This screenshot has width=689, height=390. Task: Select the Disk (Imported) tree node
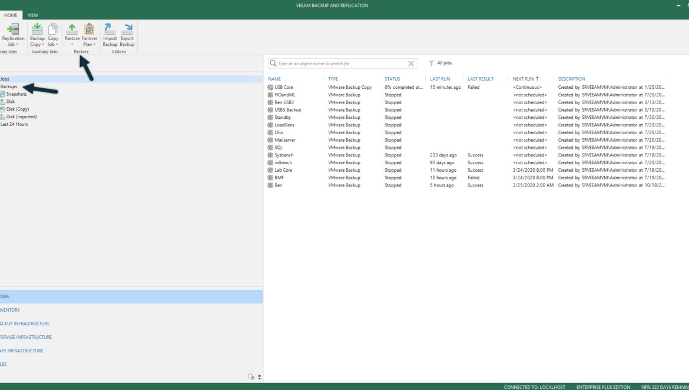click(22, 116)
